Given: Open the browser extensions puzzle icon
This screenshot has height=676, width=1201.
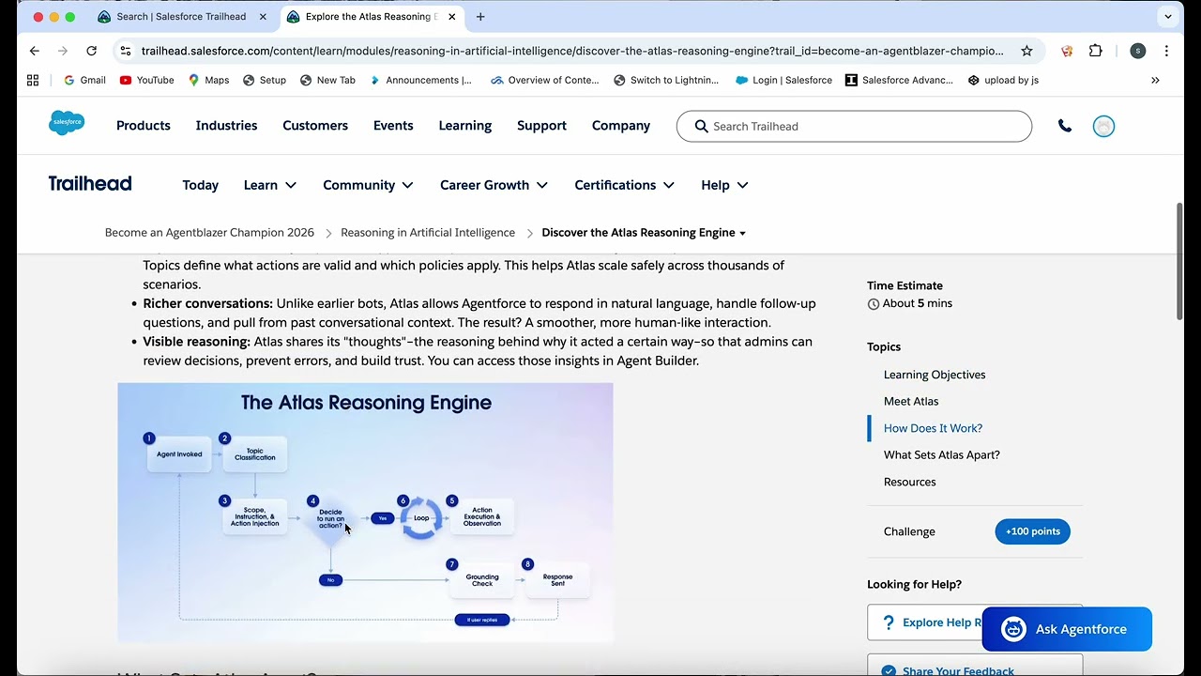Looking at the screenshot, I should click(1095, 51).
